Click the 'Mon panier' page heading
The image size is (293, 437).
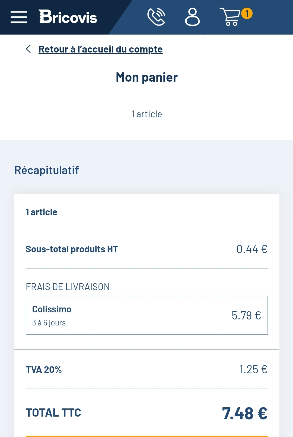click(146, 77)
